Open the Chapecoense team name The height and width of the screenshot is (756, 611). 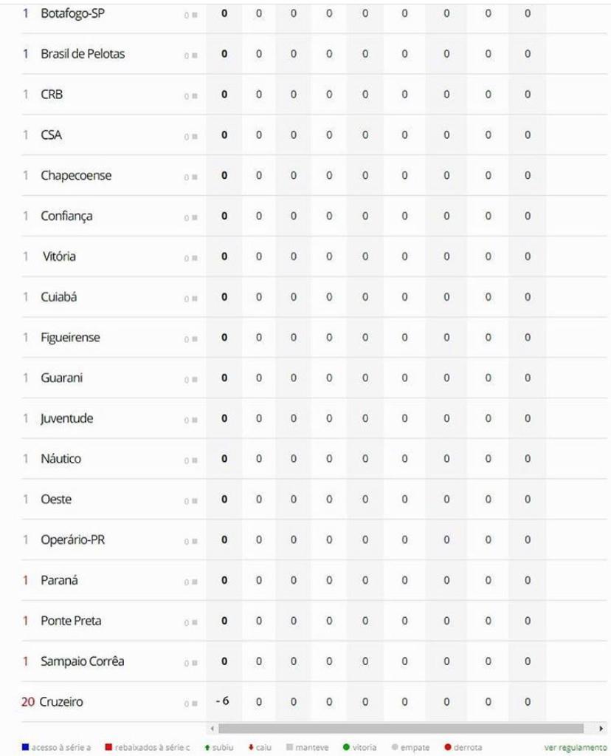tap(76, 175)
